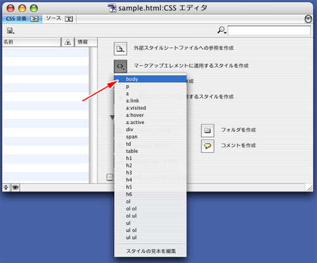317x263 pixels.
Task: Choose a:visited in the popup menu
Action: (150, 108)
